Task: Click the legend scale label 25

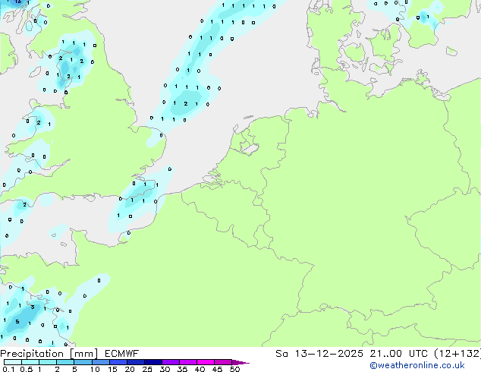Action: coord(147,369)
